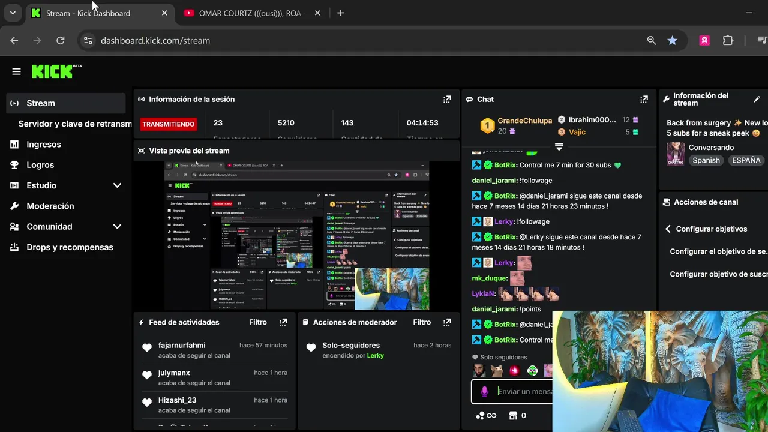Click Ibrahim000 in the gift leaderboard
768x432 pixels.
(592, 120)
